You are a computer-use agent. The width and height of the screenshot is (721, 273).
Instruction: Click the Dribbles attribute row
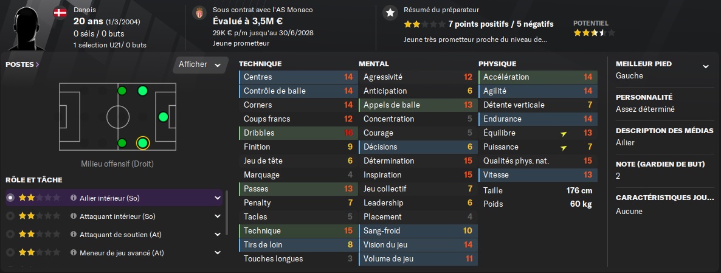click(298, 133)
